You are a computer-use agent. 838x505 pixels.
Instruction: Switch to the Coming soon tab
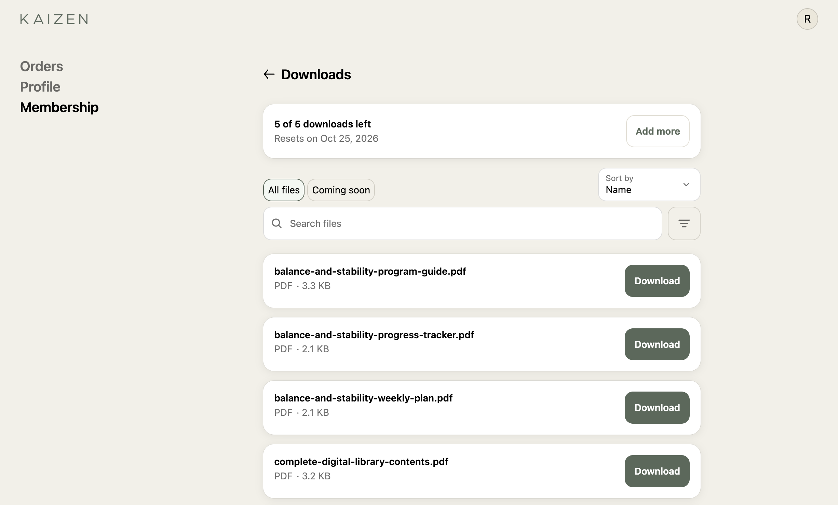(341, 190)
